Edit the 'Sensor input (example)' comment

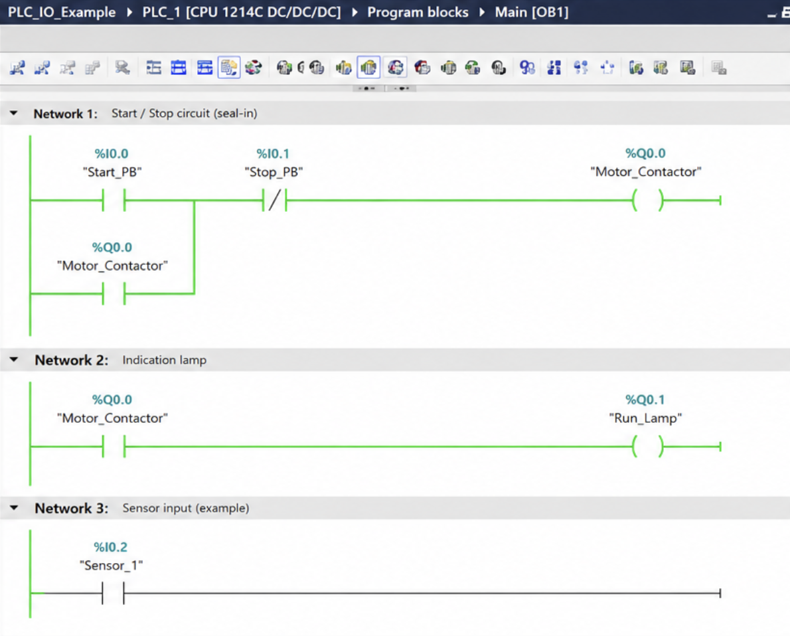[186, 508]
